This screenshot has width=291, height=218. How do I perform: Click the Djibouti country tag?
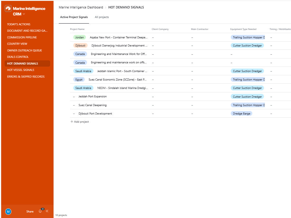(x=80, y=45)
